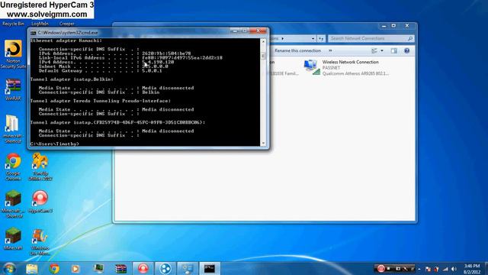Open Windows Explorer from the taskbar
The image size is (488, 275).
(x=32, y=268)
